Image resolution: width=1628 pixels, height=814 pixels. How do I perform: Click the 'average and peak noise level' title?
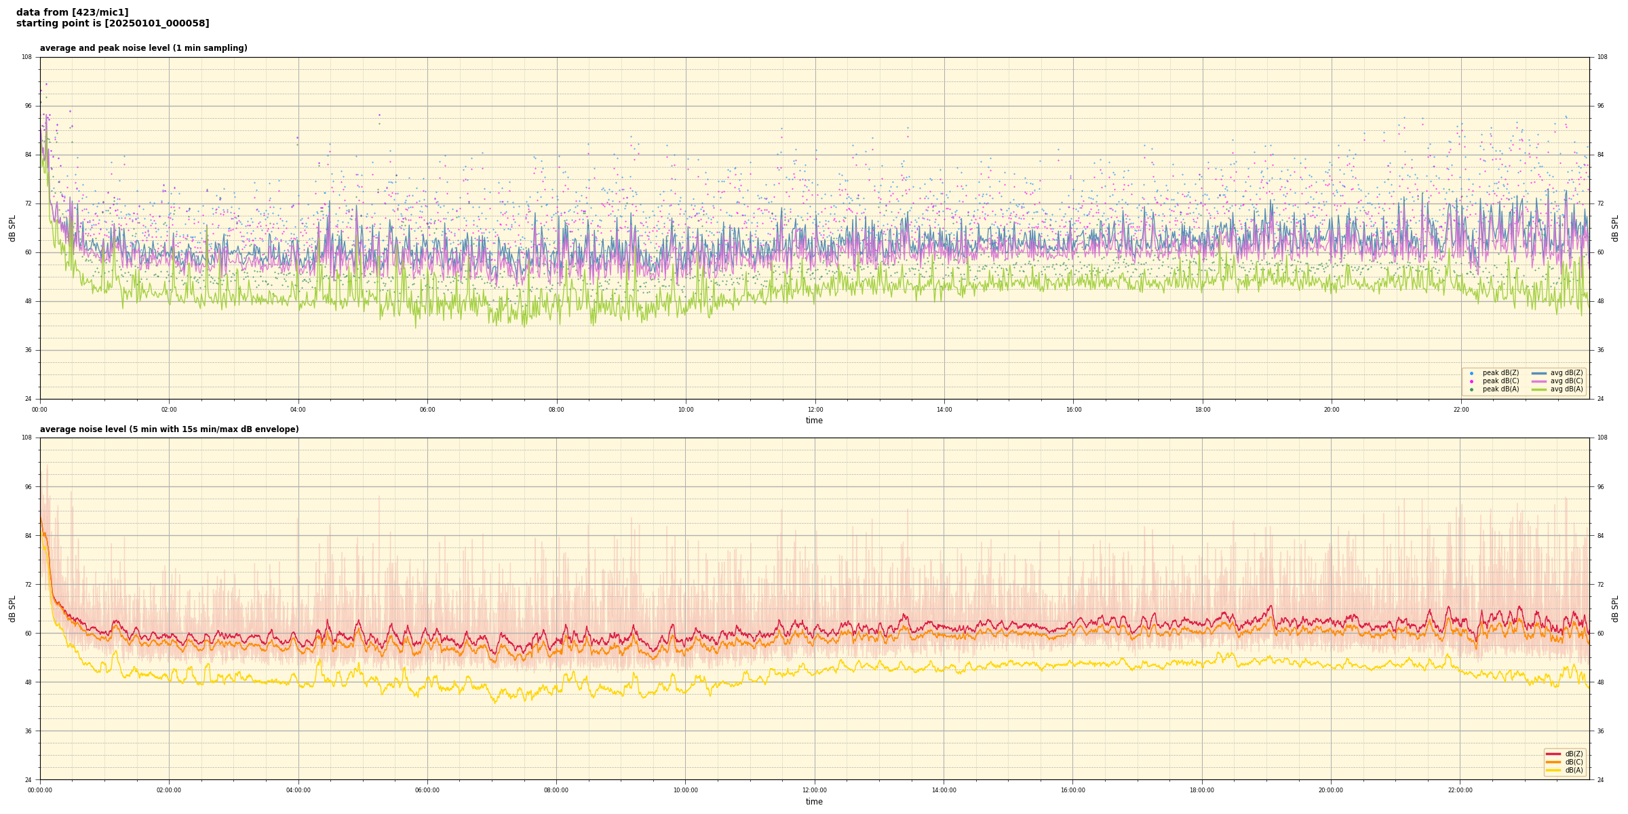143,48
